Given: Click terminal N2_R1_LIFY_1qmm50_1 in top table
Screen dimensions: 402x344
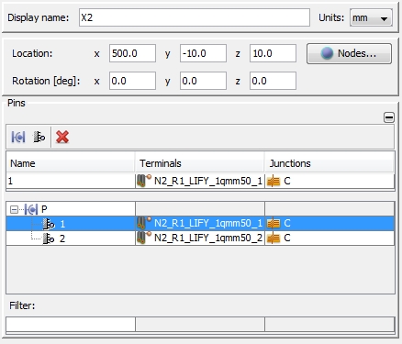Looking at the screenshot, I should (x=200, y=181).
